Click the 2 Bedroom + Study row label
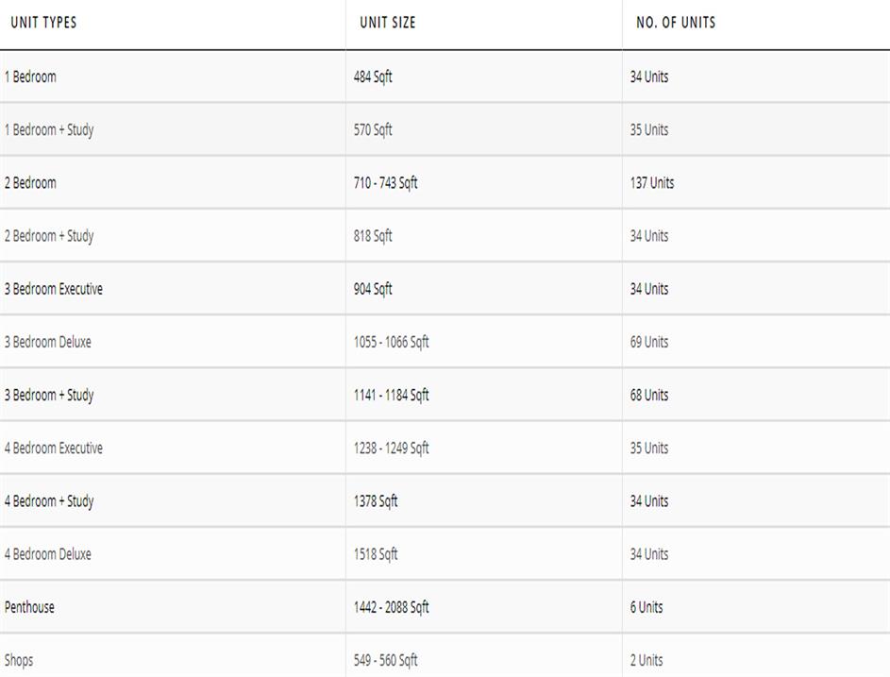The height and width of the screenshot is (677, 890). tap(49, 236)
